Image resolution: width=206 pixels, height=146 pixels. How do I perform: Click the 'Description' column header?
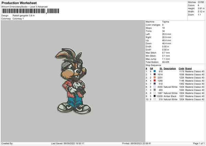pos(170,69)
